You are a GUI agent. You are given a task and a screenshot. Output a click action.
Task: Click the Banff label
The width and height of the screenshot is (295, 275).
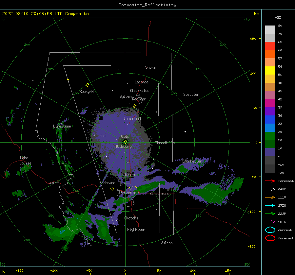(54, 182)
